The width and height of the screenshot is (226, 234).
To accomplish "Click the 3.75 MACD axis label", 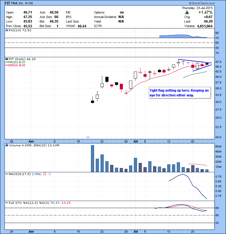I will [x=218, y=177].
